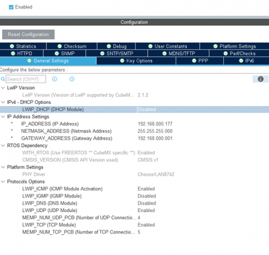Viewport: 269px width, 255px height.
Task: Switch to the Debug tab
Action: [x=116, y=46]
